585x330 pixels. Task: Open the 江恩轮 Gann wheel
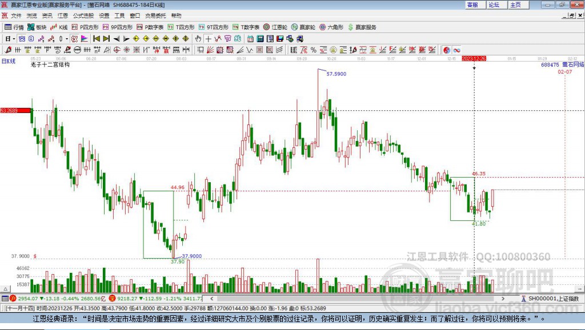(x=275, y=27)
